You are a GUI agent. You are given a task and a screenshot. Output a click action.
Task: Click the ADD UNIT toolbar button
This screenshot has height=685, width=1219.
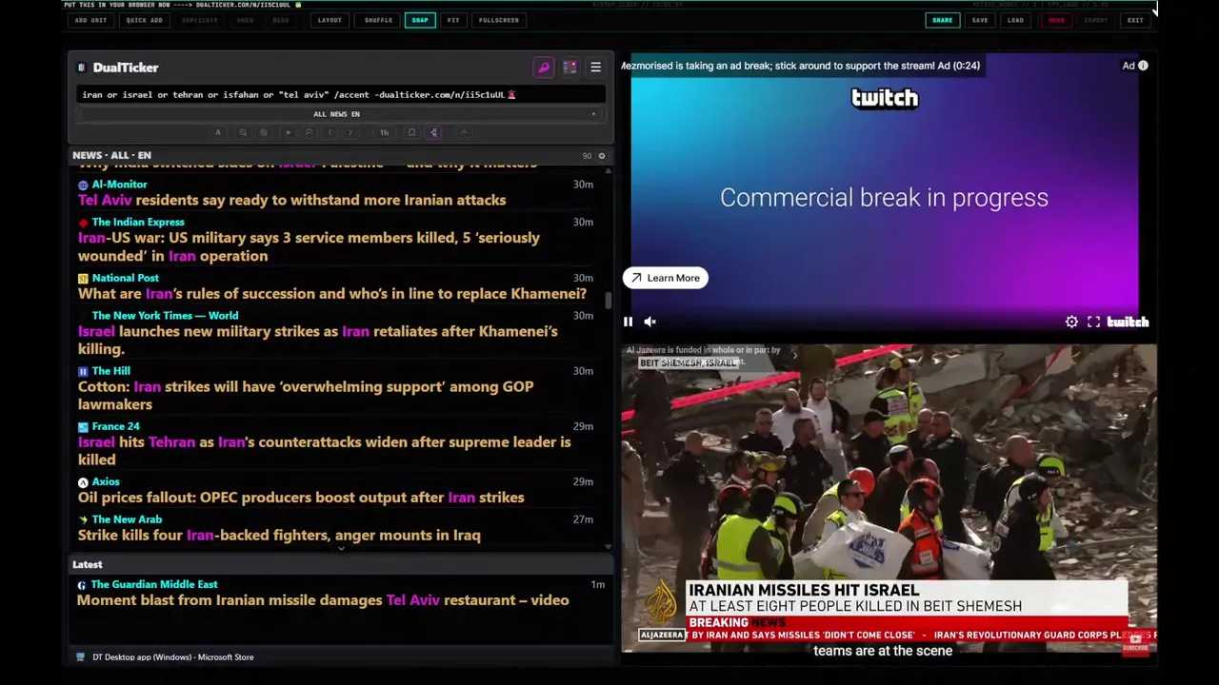click(91, 20)
